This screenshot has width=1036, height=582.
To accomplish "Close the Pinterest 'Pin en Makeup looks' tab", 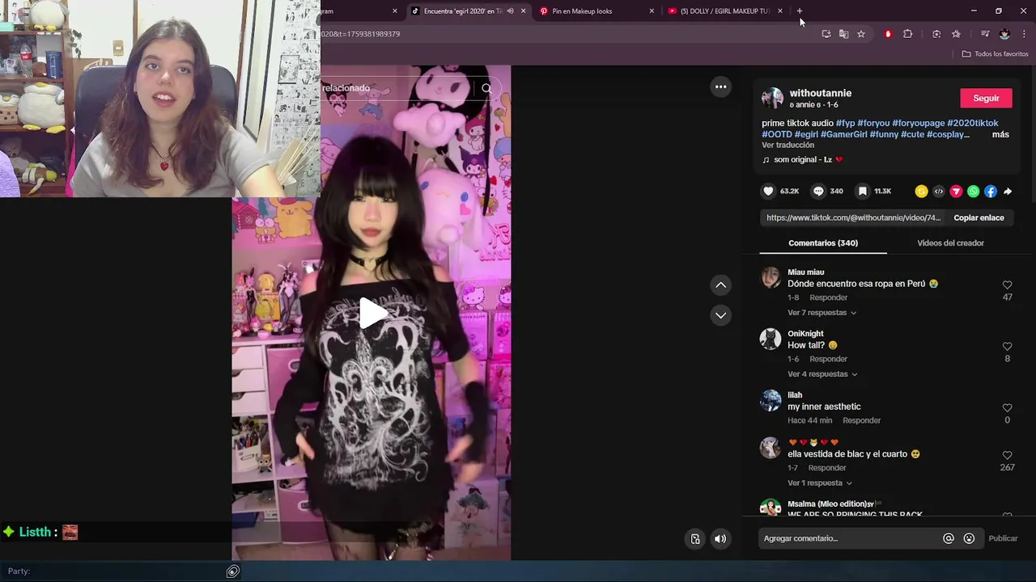I will click(652, 11).
